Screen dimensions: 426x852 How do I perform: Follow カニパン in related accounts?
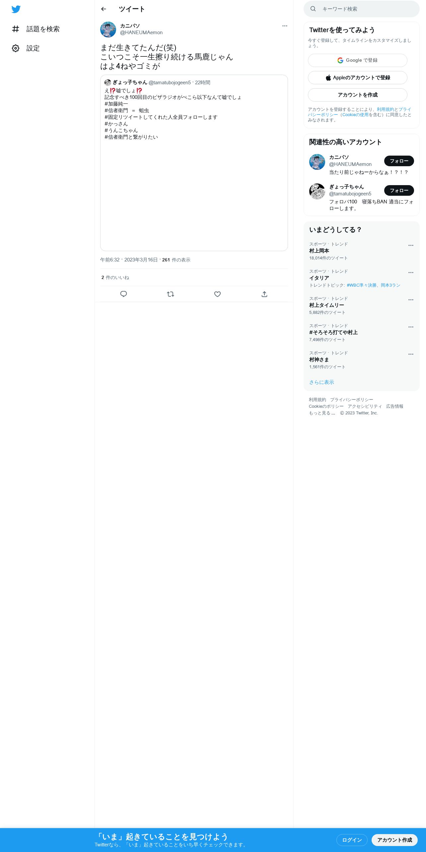tap(399, 161)
